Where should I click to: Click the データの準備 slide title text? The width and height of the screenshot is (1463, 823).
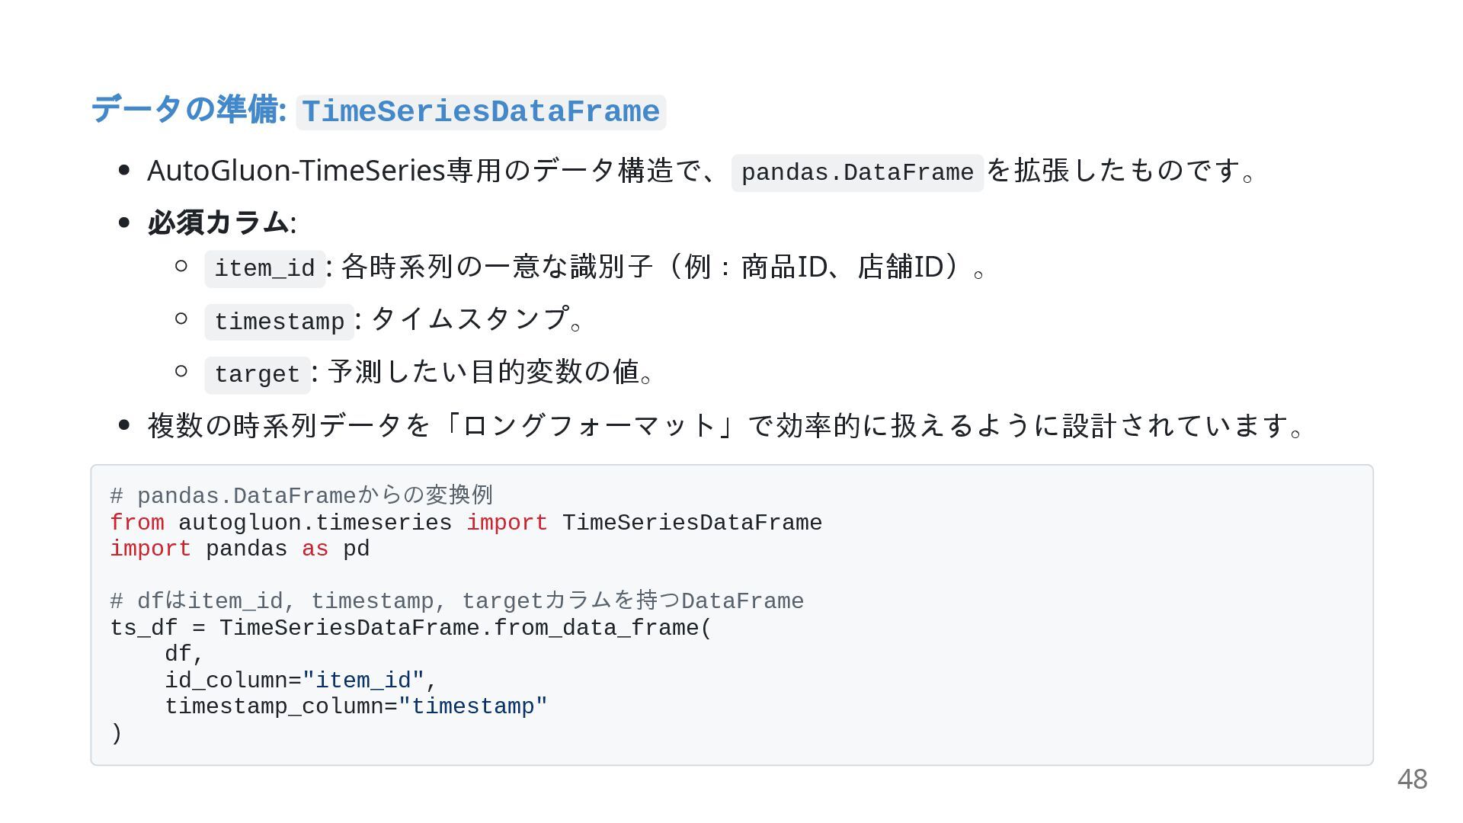(x=189, y=109)
